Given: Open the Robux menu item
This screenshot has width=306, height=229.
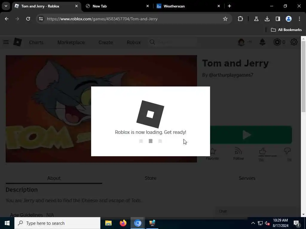Looking at the screenshot, I should (x=134, y=42).
